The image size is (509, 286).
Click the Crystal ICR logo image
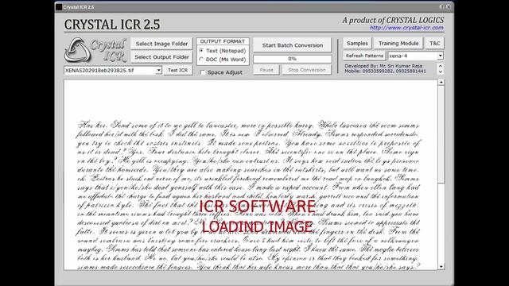pos(95,50)
